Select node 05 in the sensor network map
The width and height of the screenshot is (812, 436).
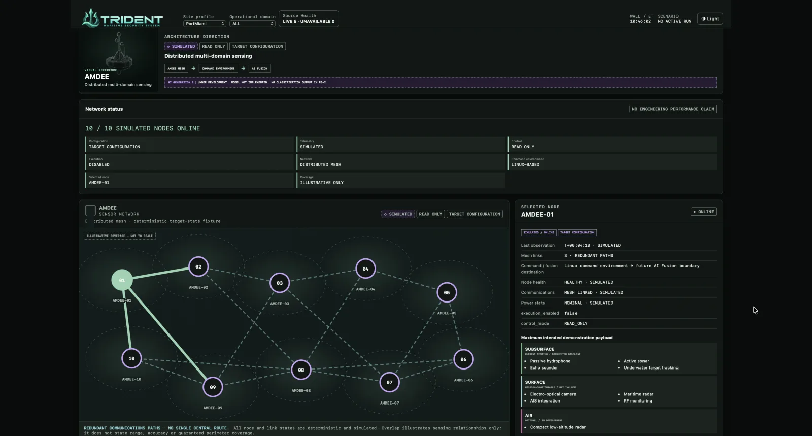(447, 292)
